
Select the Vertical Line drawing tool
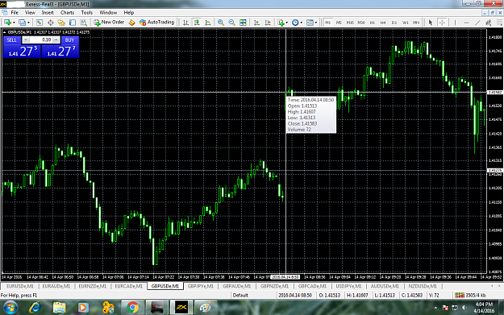click(455, 23)
